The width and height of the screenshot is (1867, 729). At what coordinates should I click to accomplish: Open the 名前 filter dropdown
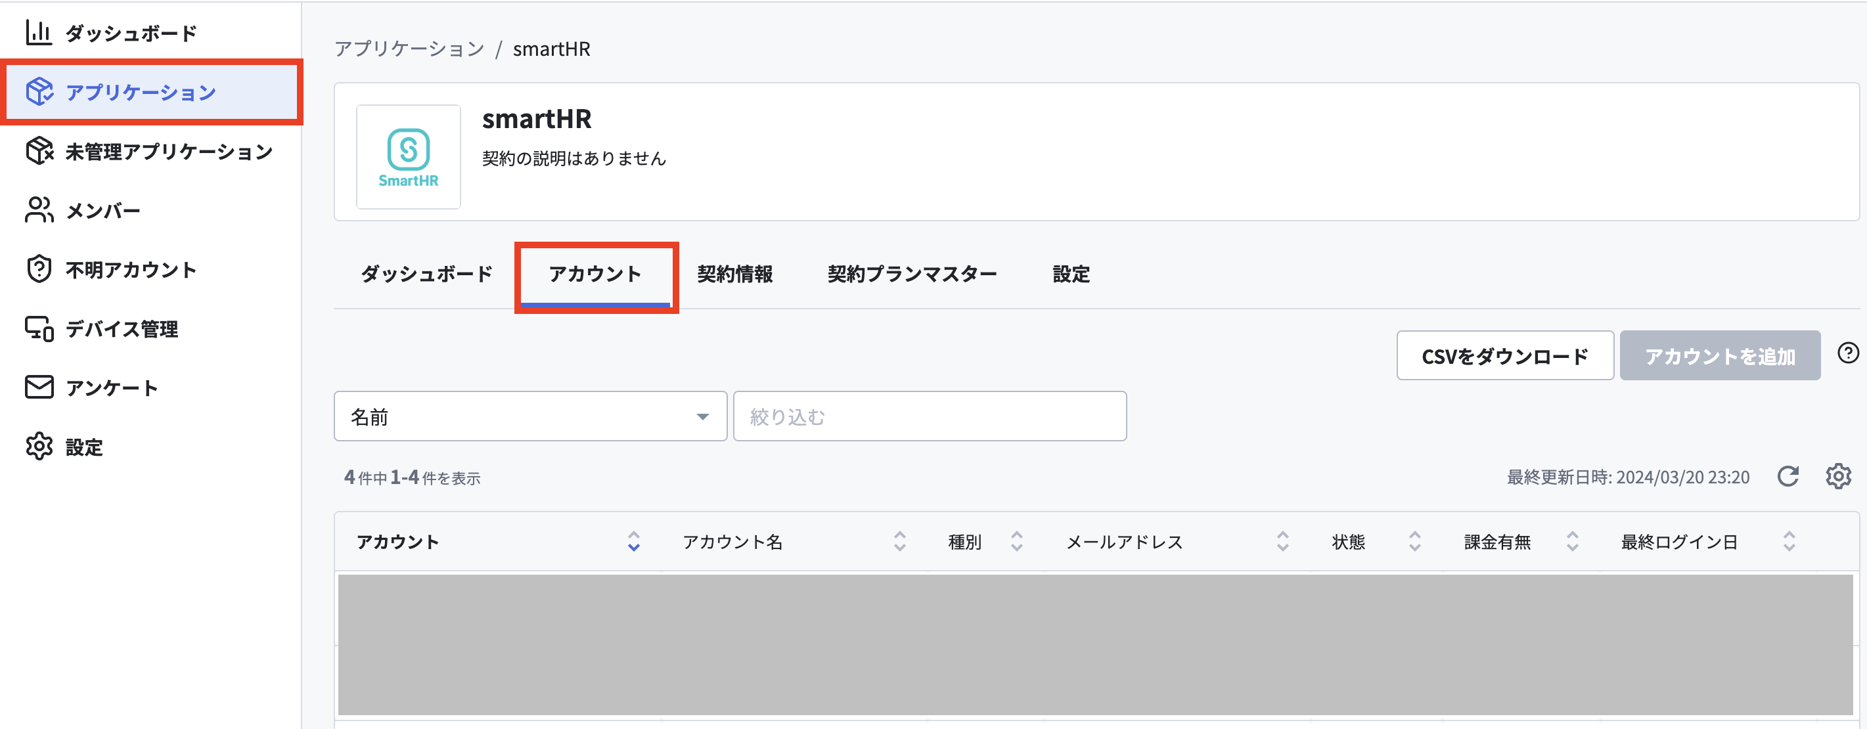pos(529,416)
